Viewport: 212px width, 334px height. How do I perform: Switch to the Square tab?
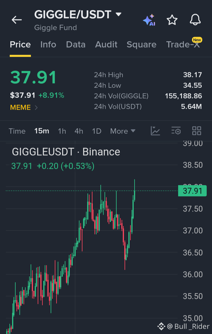click(x=141, y=45)
